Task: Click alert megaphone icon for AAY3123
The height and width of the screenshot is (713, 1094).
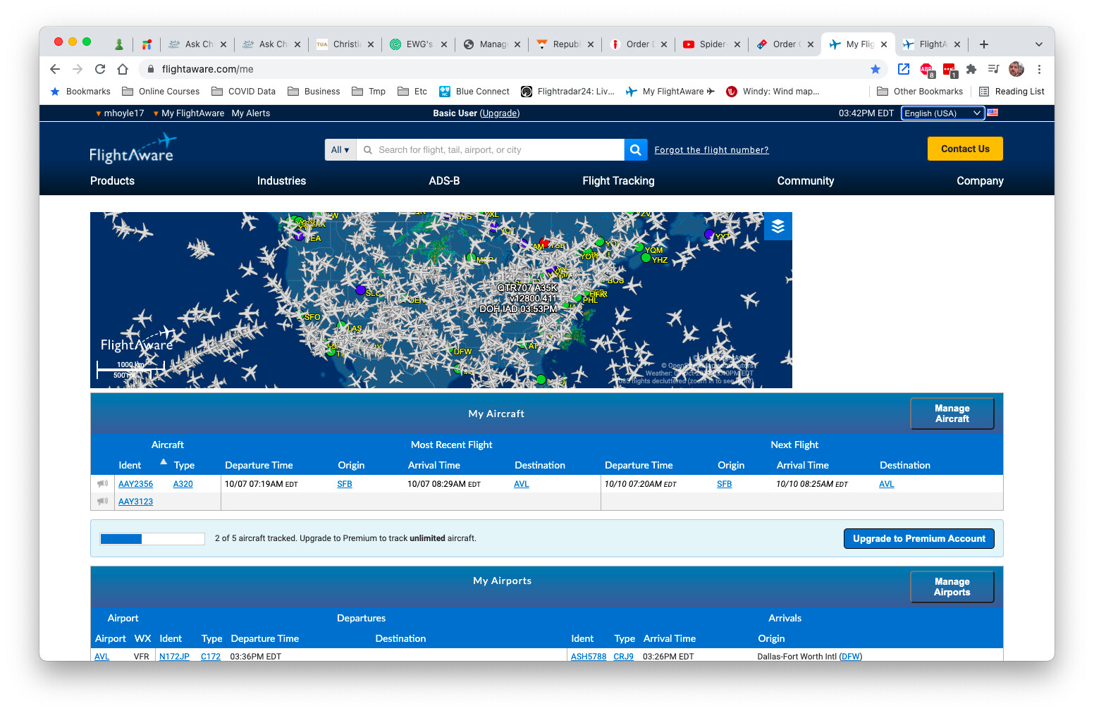Action: pos(102,501)
